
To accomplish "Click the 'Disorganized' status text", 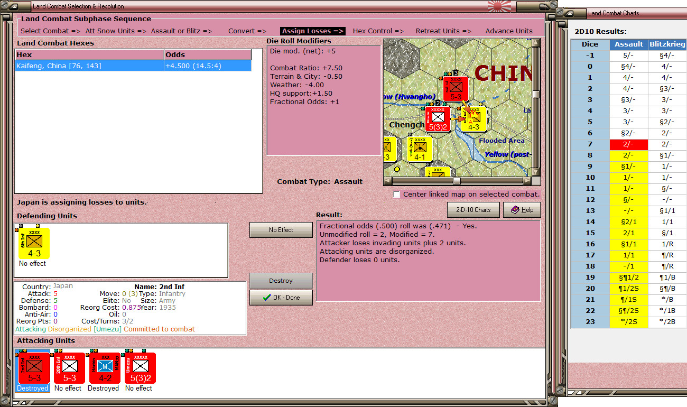I will point(70,329).
